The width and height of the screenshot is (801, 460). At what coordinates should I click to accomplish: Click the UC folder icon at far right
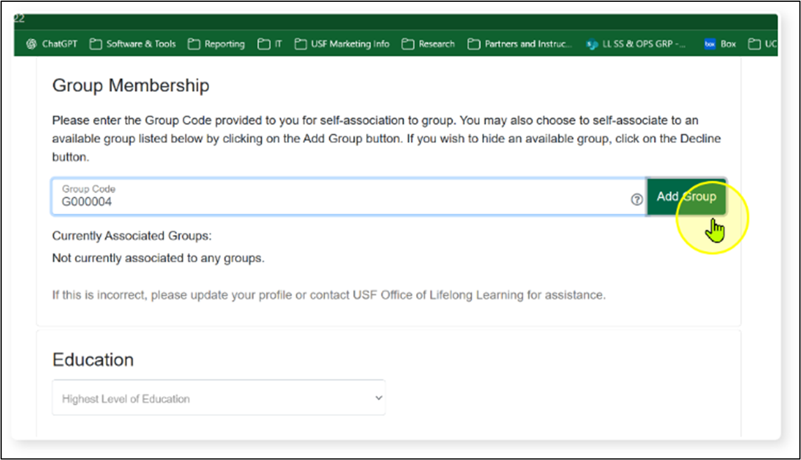click(x=754, y=43)
